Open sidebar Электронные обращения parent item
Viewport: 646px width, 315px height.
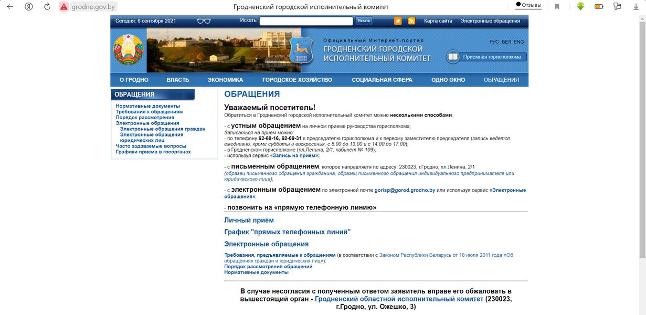tap(147, 123)
